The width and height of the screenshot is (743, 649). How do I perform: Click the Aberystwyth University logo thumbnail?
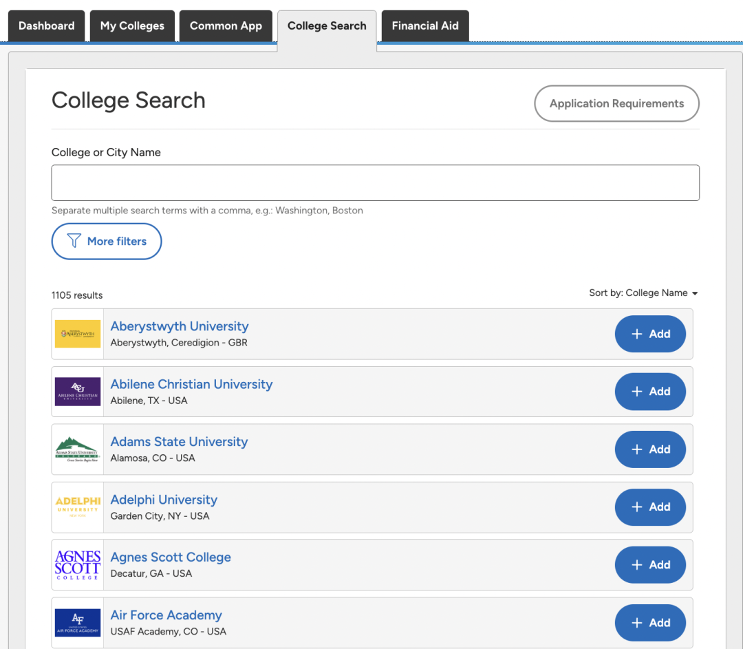pos(78,334)
